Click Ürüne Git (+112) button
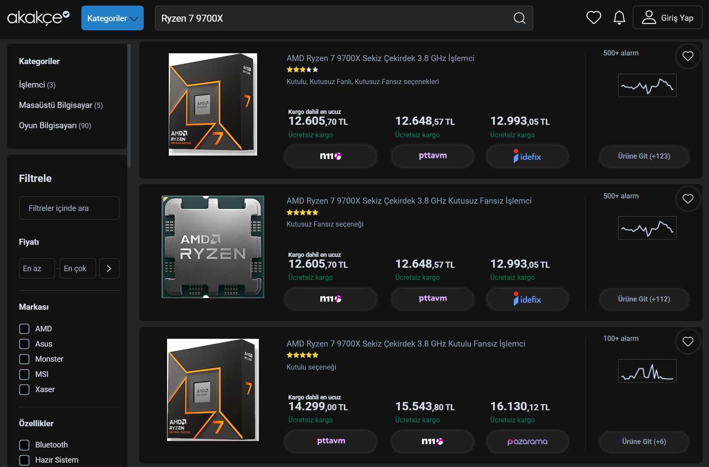This screenshot has width=709, height=467. 644,299
